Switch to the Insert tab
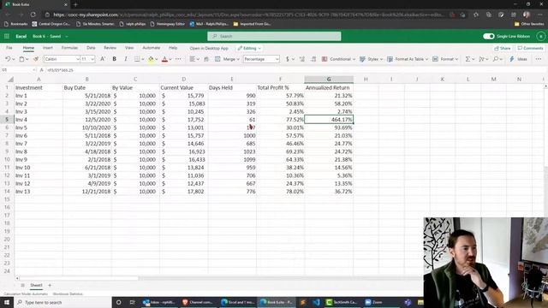Image resolution: width=548 pixels, height=308 pixels. 48,48
